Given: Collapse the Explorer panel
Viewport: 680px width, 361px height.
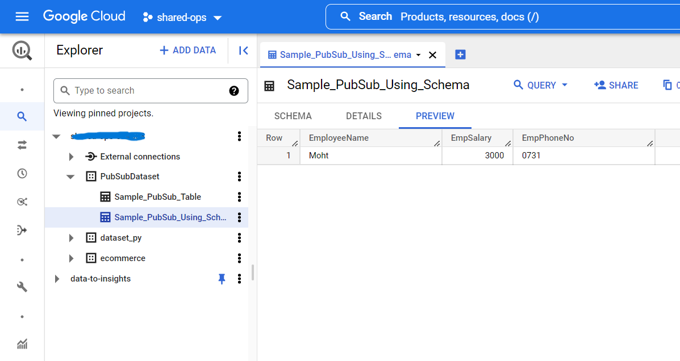Looking at the screenshot, I should click(x=243, y=51).
